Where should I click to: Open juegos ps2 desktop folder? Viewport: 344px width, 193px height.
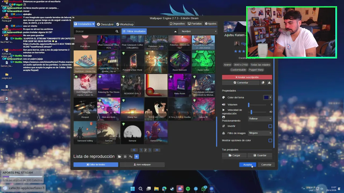coord(7,76)
